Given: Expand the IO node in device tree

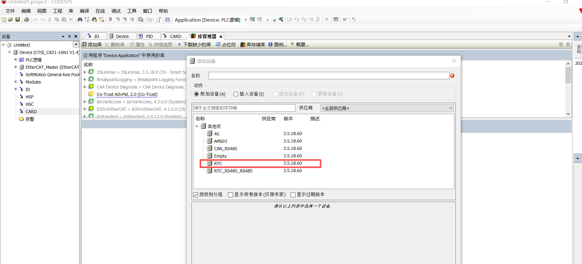Looking at the screenshot, I should click(15, 89).
